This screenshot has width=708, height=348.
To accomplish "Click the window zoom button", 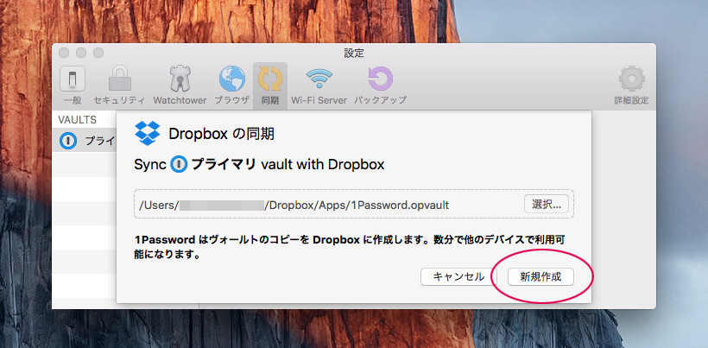I will [98, 53].
